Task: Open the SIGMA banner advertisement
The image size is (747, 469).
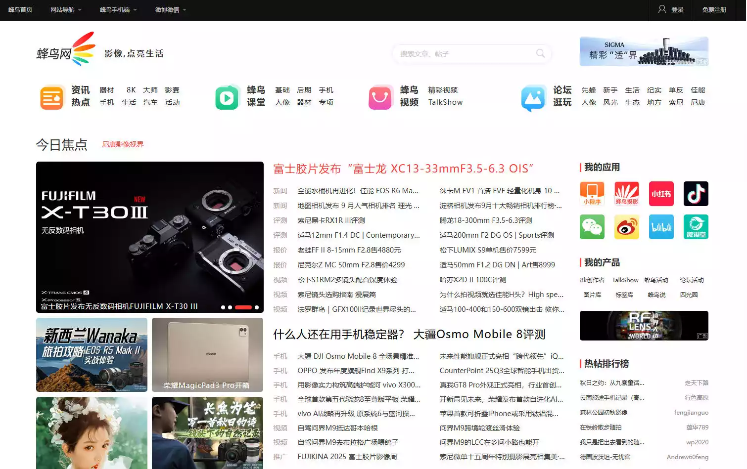Action: coord(644,51)
